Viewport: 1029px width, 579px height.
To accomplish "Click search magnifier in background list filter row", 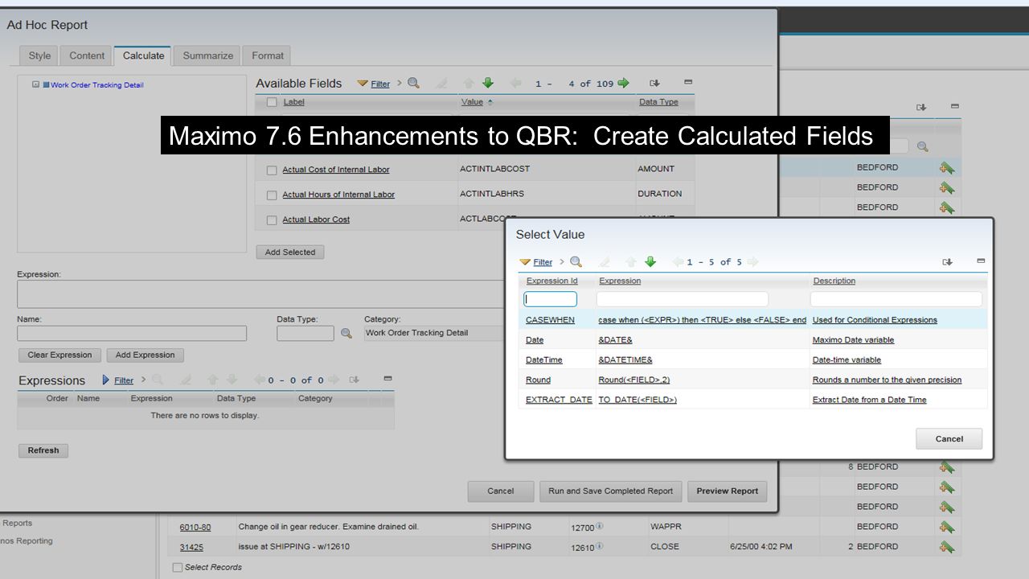I will point(922,146).
